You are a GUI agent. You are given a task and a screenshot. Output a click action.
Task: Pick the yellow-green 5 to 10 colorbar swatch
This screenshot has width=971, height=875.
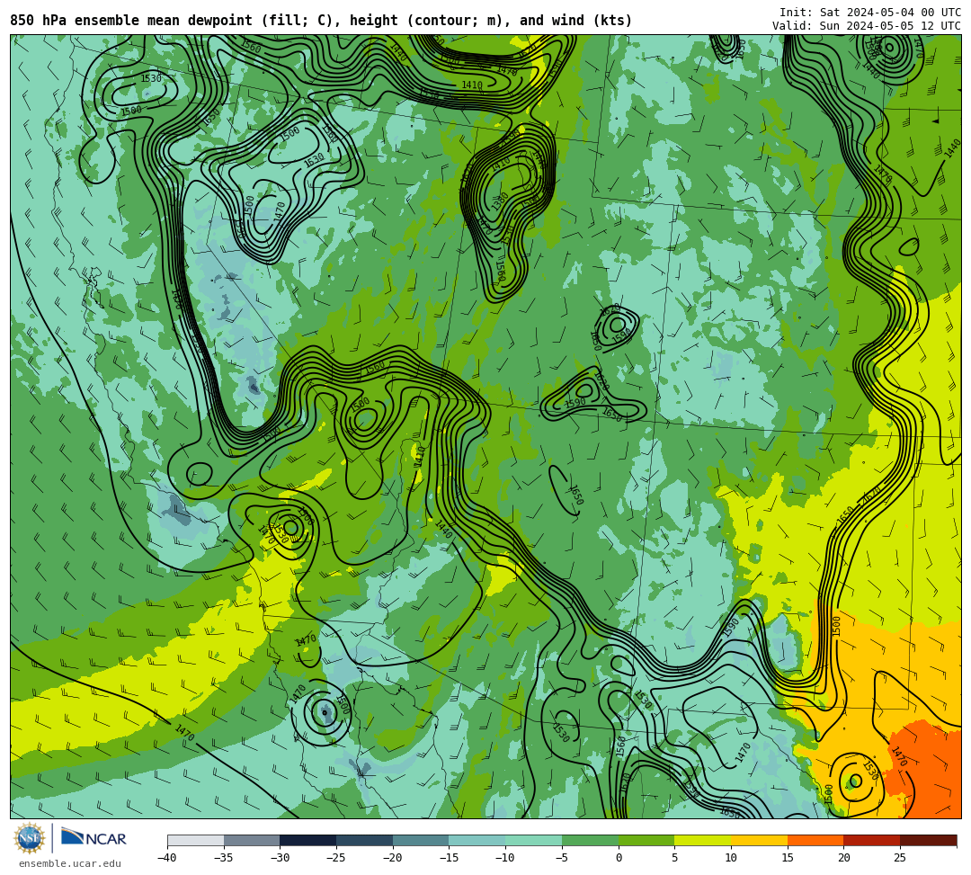click(703, 840)
